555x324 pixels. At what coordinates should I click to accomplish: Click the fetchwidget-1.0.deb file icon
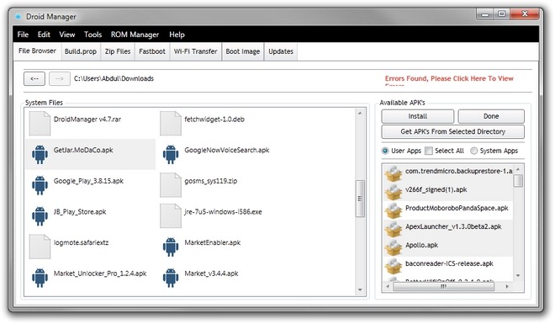[x=171, y=123]
